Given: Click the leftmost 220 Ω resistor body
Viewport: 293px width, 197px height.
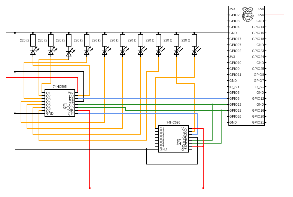Looking at the screenshot, I should pyautogui.click(x=33, y=40).
